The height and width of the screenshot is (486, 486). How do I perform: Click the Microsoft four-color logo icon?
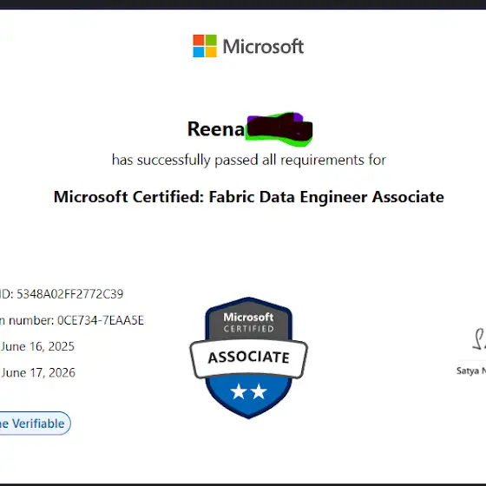[205, 46]
